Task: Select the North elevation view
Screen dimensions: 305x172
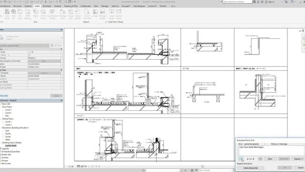Action: pos(8,134)
